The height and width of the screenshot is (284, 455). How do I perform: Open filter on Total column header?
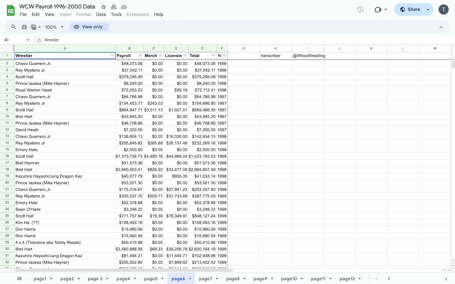click(213, 56)
